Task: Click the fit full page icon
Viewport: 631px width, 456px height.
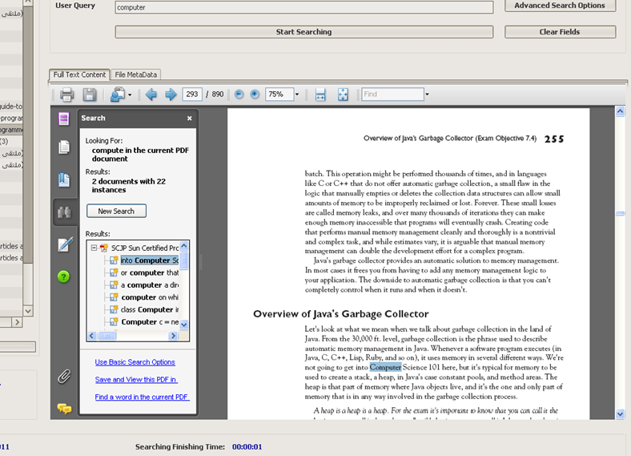Action: click(343, 95)
